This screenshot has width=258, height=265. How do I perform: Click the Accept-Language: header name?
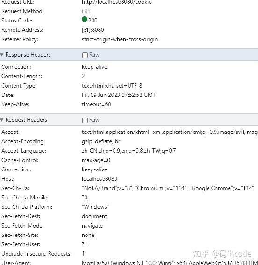pos(24,151)
